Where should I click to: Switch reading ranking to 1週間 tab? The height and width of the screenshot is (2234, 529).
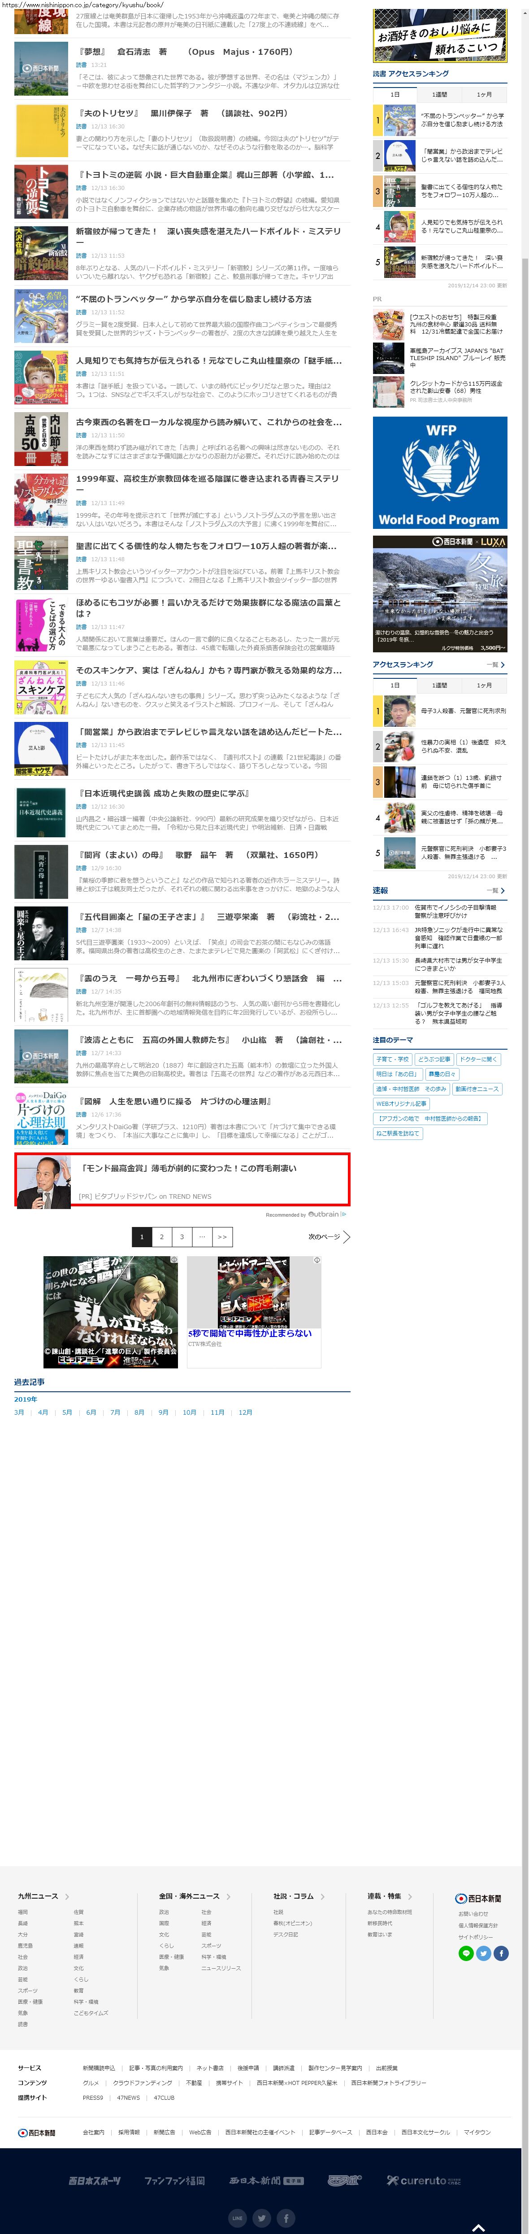440,95
